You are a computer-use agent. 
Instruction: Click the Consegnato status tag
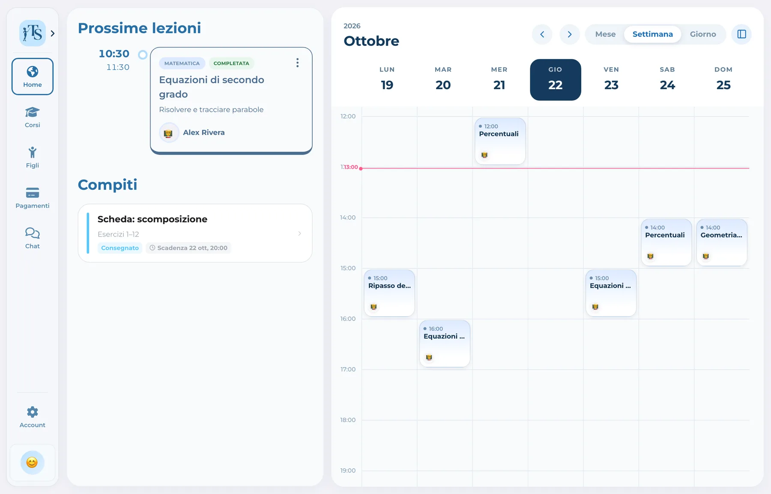120,248
